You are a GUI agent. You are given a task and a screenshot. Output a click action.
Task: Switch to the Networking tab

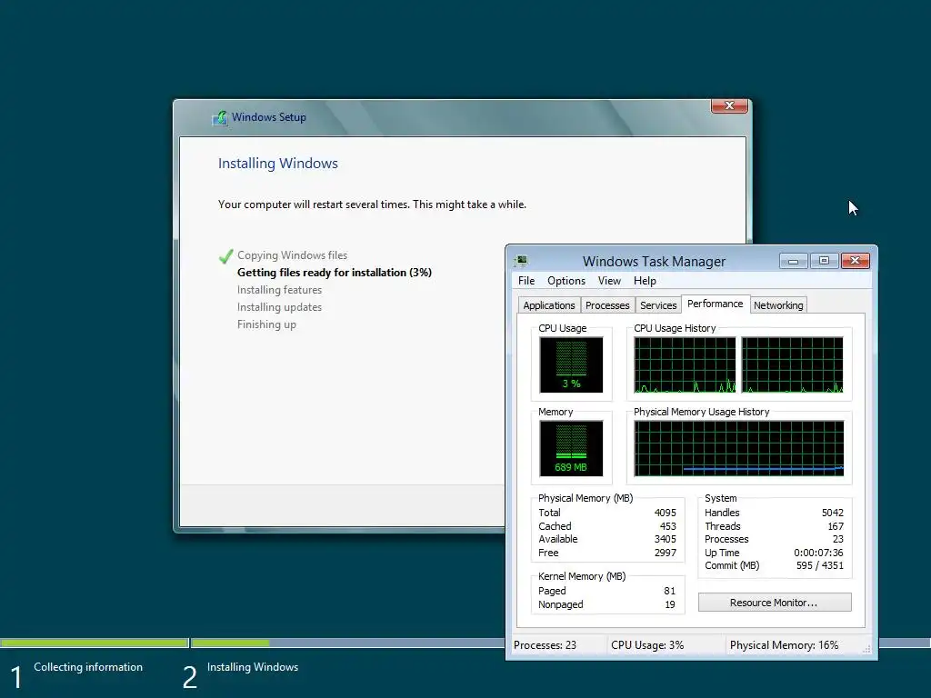click(x=778, y=305)
